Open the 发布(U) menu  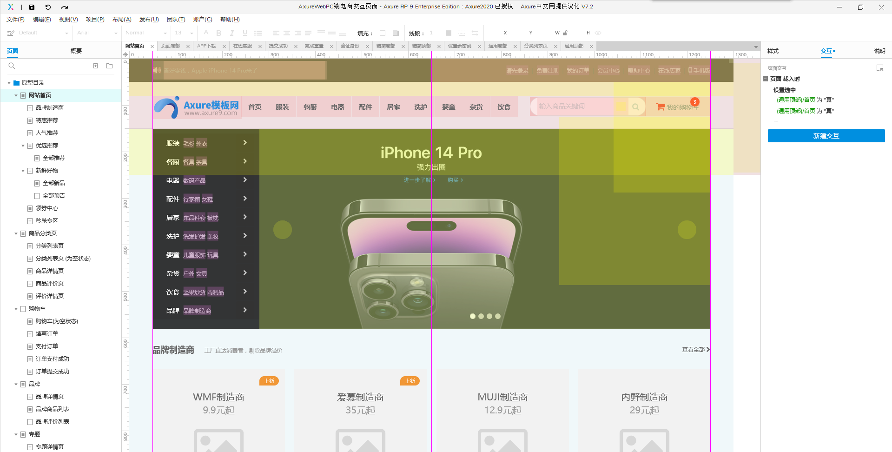coord(149,20)
